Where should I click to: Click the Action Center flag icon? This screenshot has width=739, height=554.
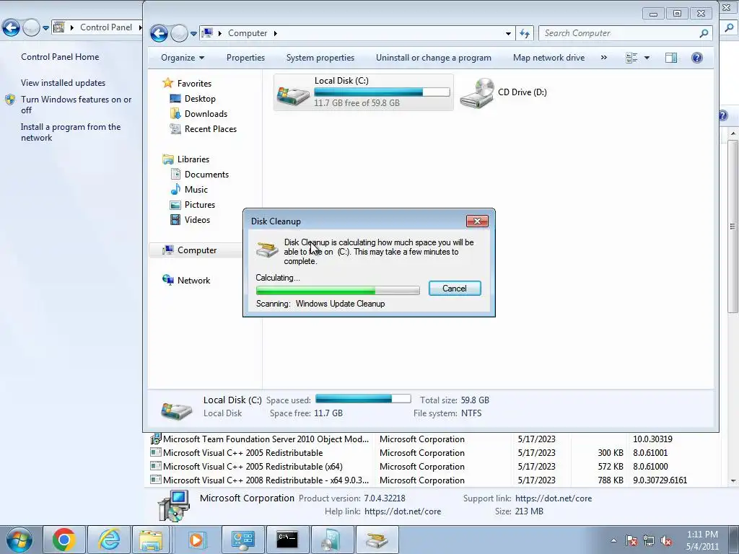pyautogui.click(x=631, y=541)
